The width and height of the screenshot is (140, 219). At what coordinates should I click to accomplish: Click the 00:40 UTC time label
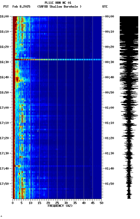click(x=110, y=77)
